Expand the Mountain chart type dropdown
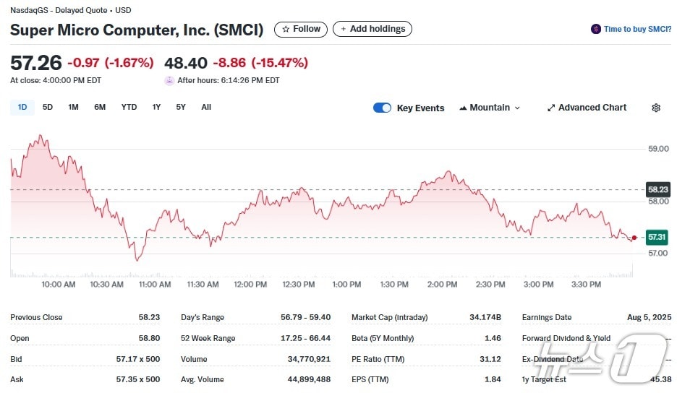This screenshot has width=677, height=393. [517, 108]
